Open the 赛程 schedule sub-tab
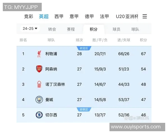168x134 pixels. 71,29
